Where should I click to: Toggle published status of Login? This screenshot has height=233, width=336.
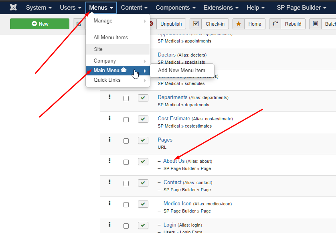143,225
